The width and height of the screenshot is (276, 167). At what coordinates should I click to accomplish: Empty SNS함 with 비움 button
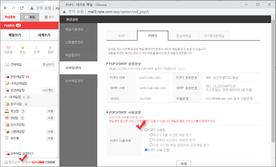coord(51,118)
